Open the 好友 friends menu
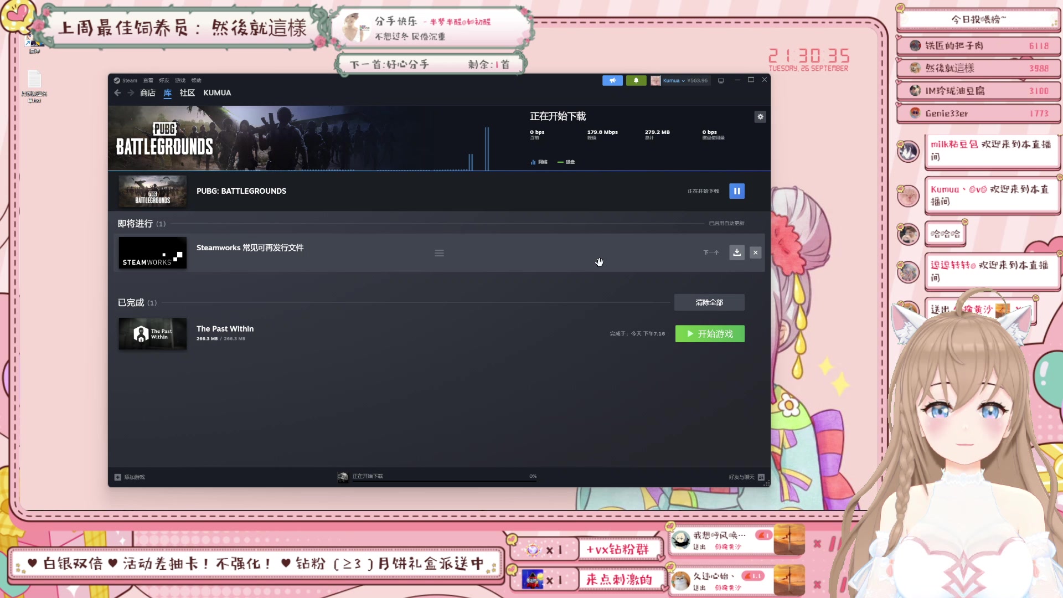The image size is (1063, 598). (x=164, y=80)
